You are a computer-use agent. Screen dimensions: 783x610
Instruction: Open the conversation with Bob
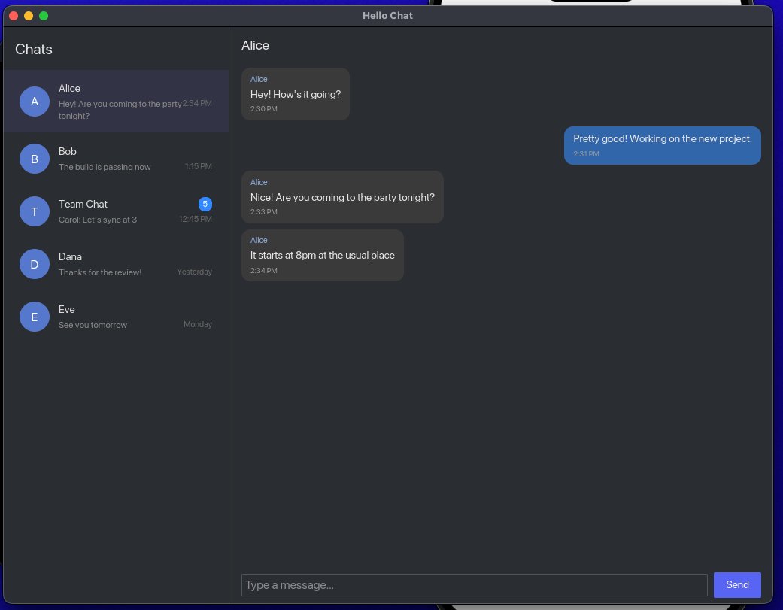tap(117, 159)
